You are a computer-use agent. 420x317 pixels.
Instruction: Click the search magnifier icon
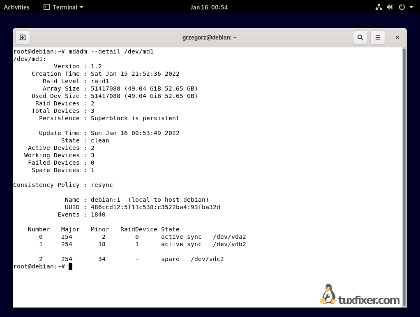(x=360, y=37)
